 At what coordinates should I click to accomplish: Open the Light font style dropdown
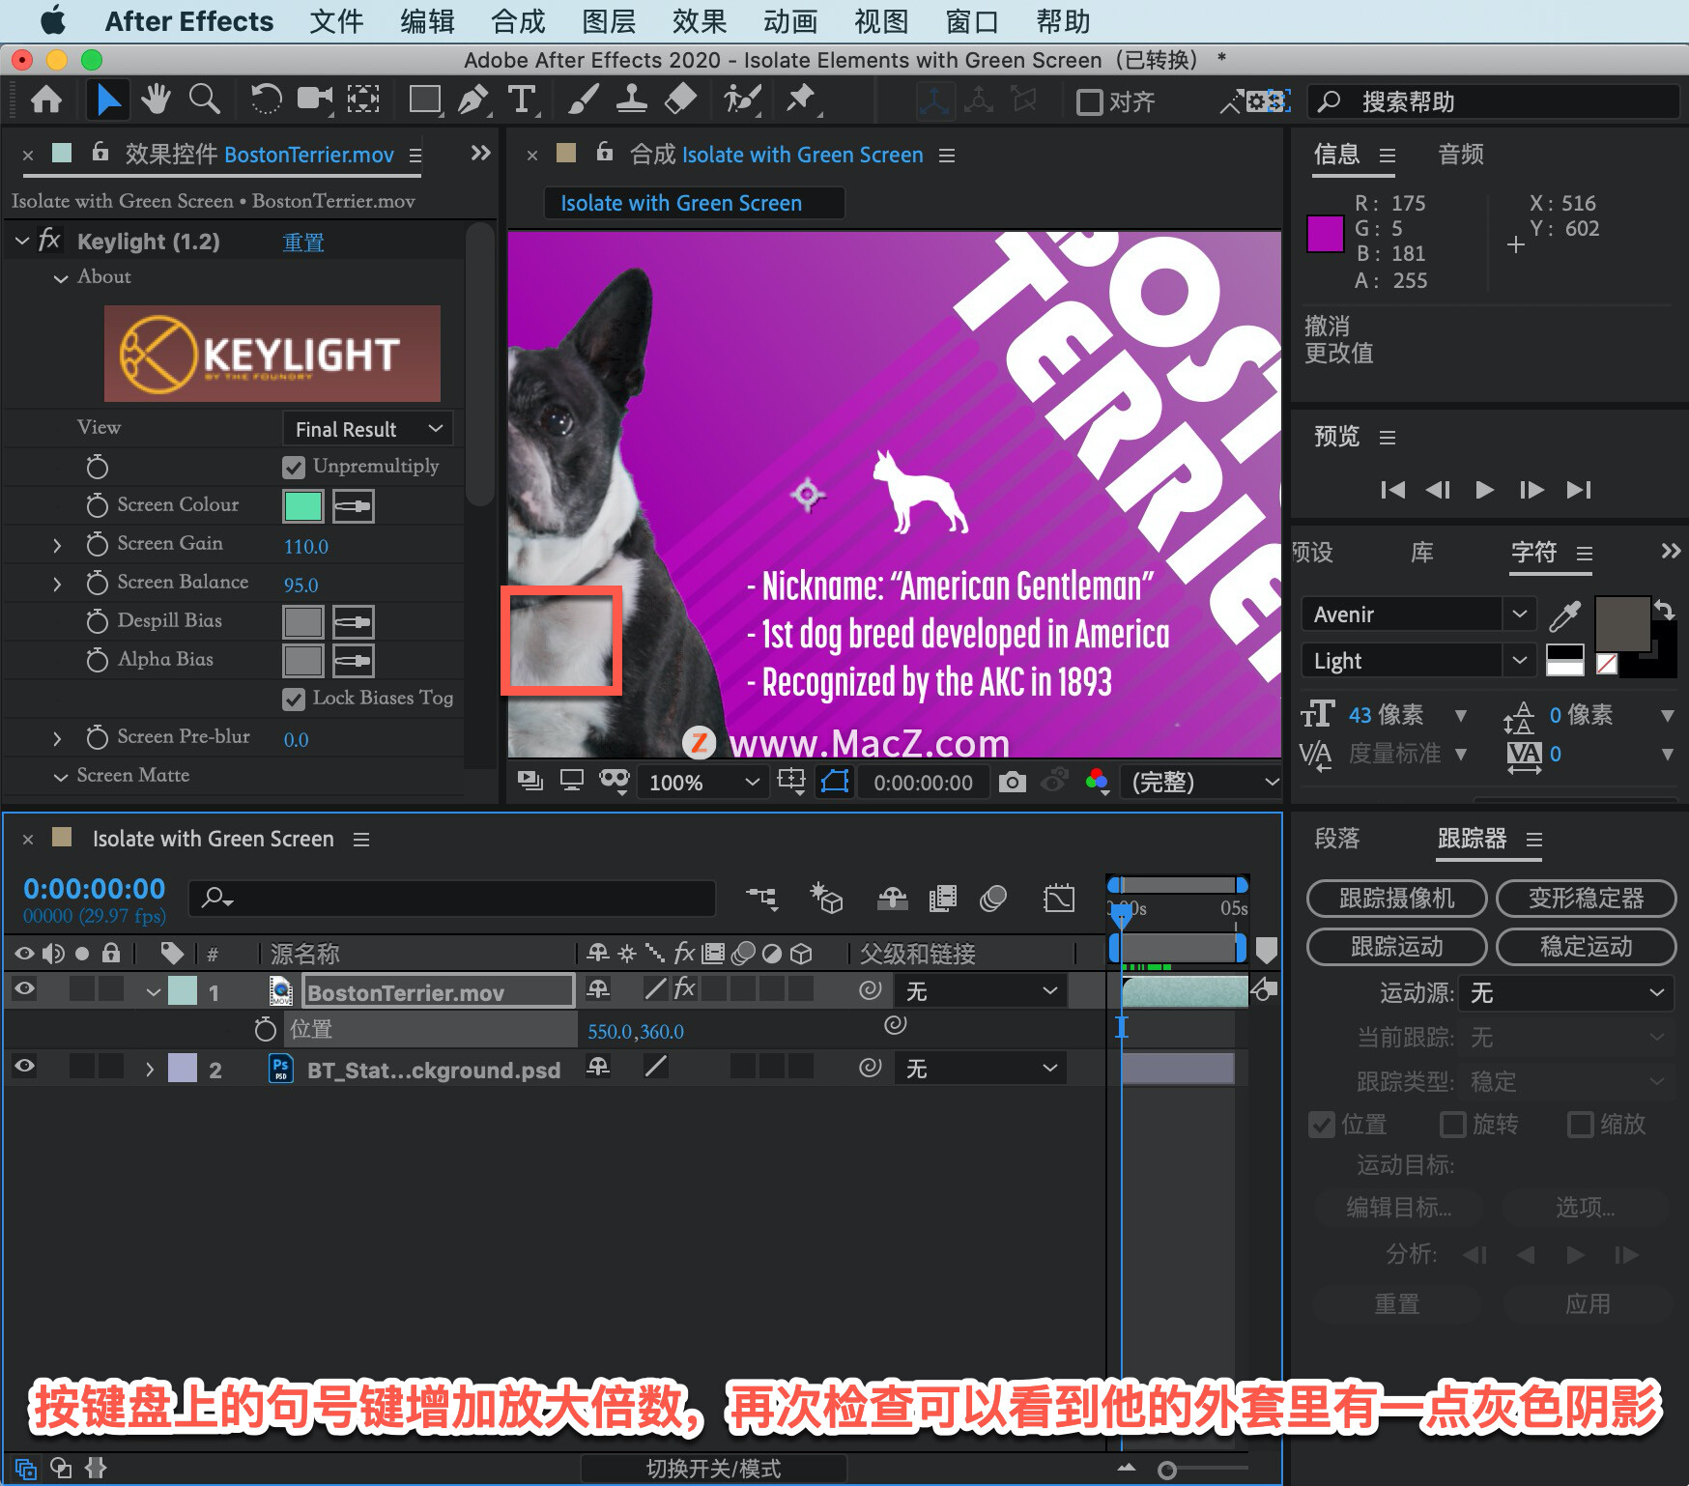[x=1418, y=661]
